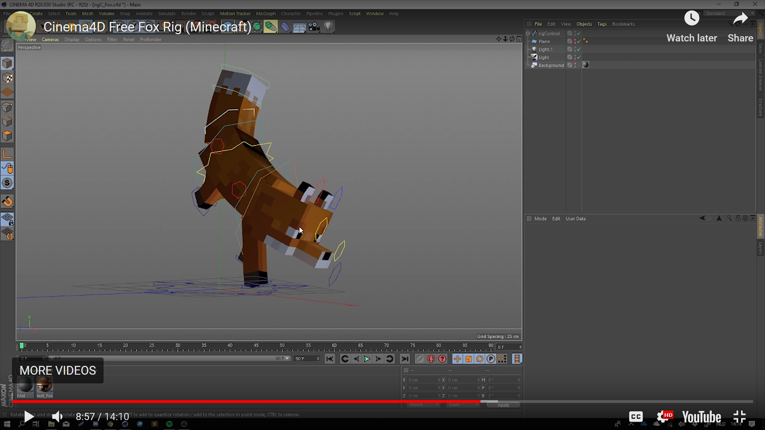Open the World coordinate system dropdown
Image resolution: width=765 pixels, height=430 pixels.
[x=424, y=405]
